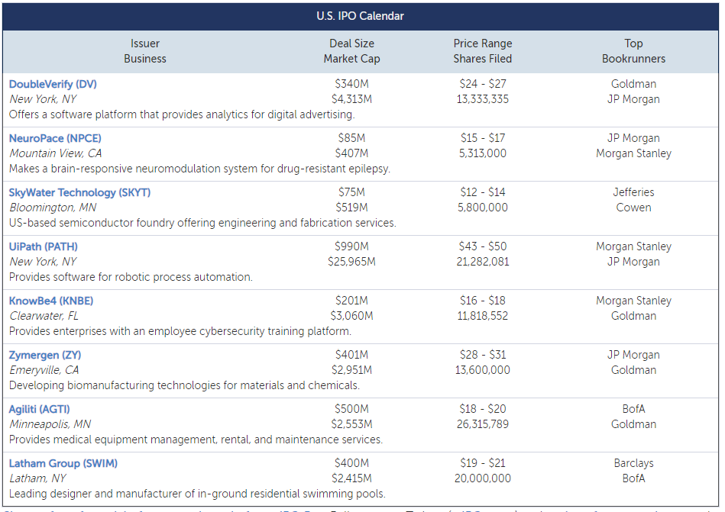Image resolution: width=725 pixels, height=512 pixels.
Task: Select the $85M deal size value
Action: (x=352, y=138)
